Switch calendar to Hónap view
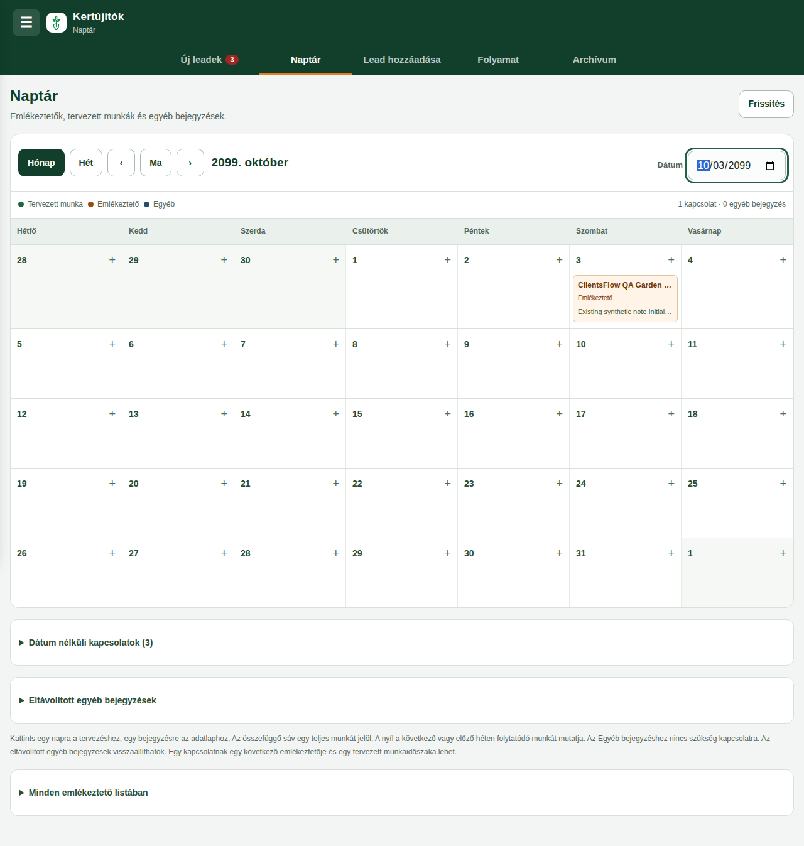804x846 pixels. click(x=41, y=163)
